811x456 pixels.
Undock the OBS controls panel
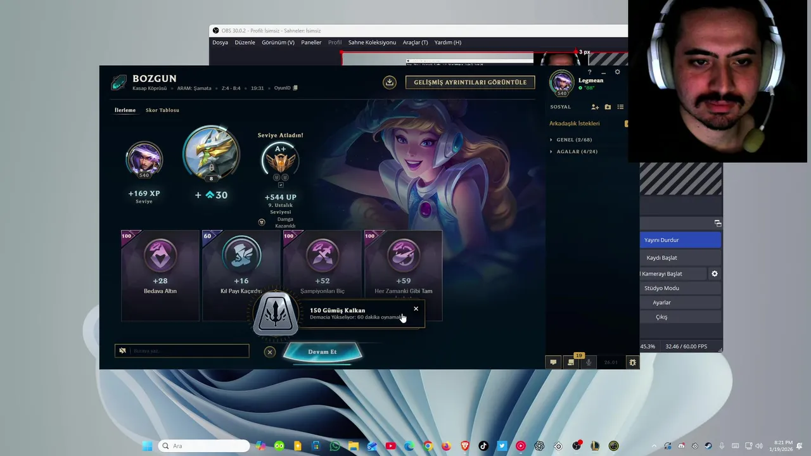(717, 223)
